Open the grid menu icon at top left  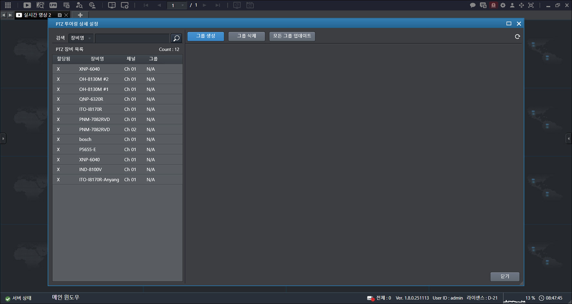(x=8, y=5)
